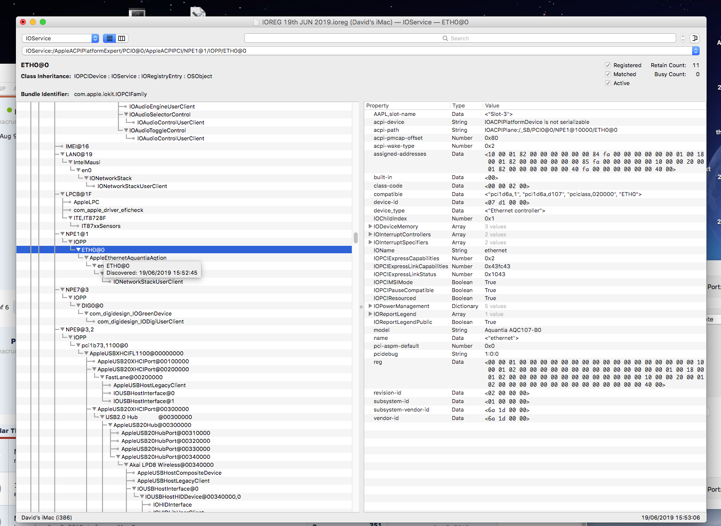Collapse the NPE1@1 node
Image resolution: width=721 pixels, height=526 pixels.
(x=63, y=234)
